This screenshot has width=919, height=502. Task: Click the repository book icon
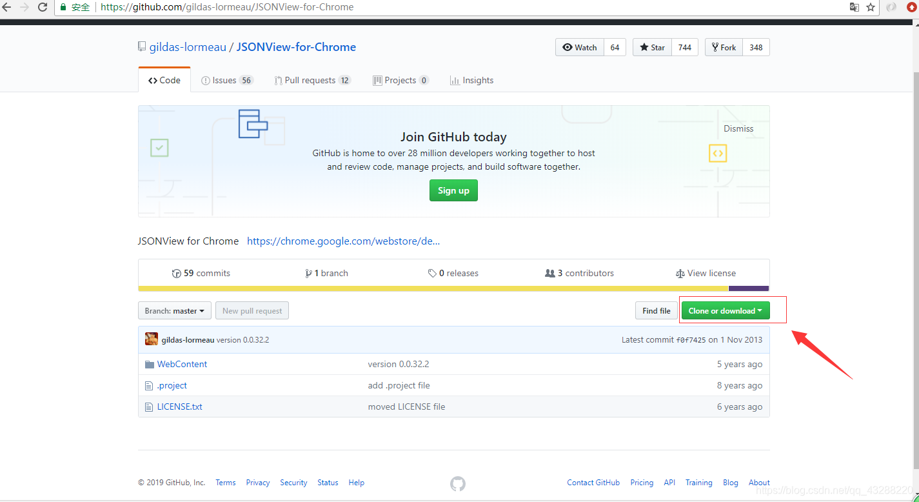tap(142, 47)
